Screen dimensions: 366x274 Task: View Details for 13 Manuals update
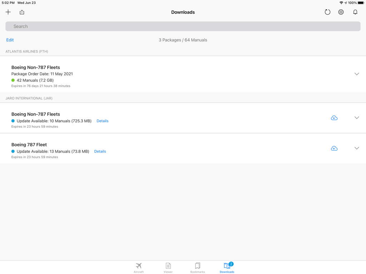(x=100, y=151)
